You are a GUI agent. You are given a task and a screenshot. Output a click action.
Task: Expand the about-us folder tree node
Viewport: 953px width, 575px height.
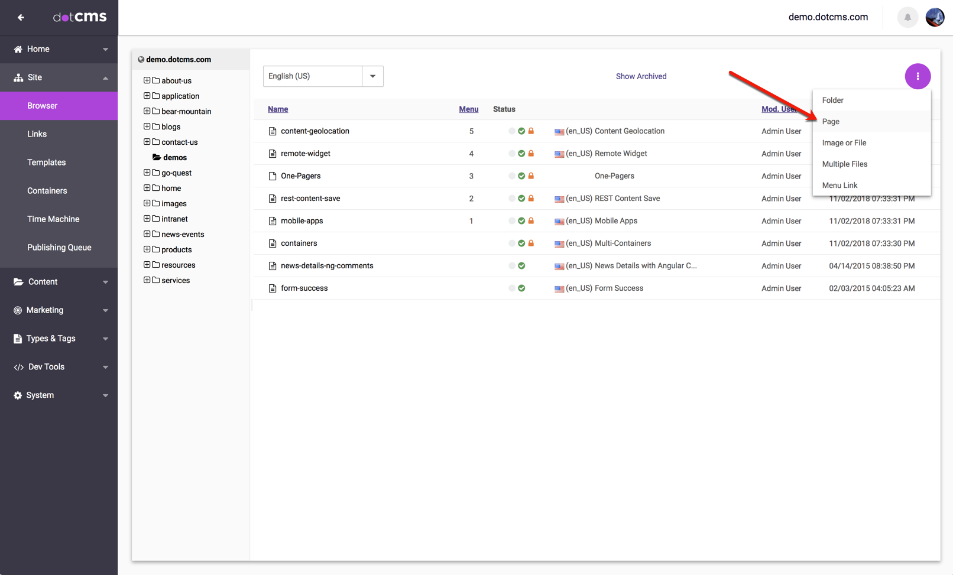[147, 80]
